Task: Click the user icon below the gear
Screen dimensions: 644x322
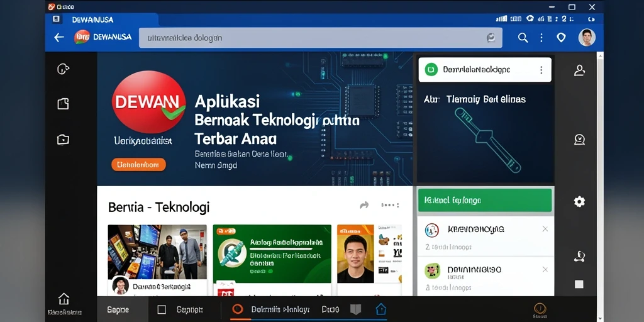Action: 579,257
